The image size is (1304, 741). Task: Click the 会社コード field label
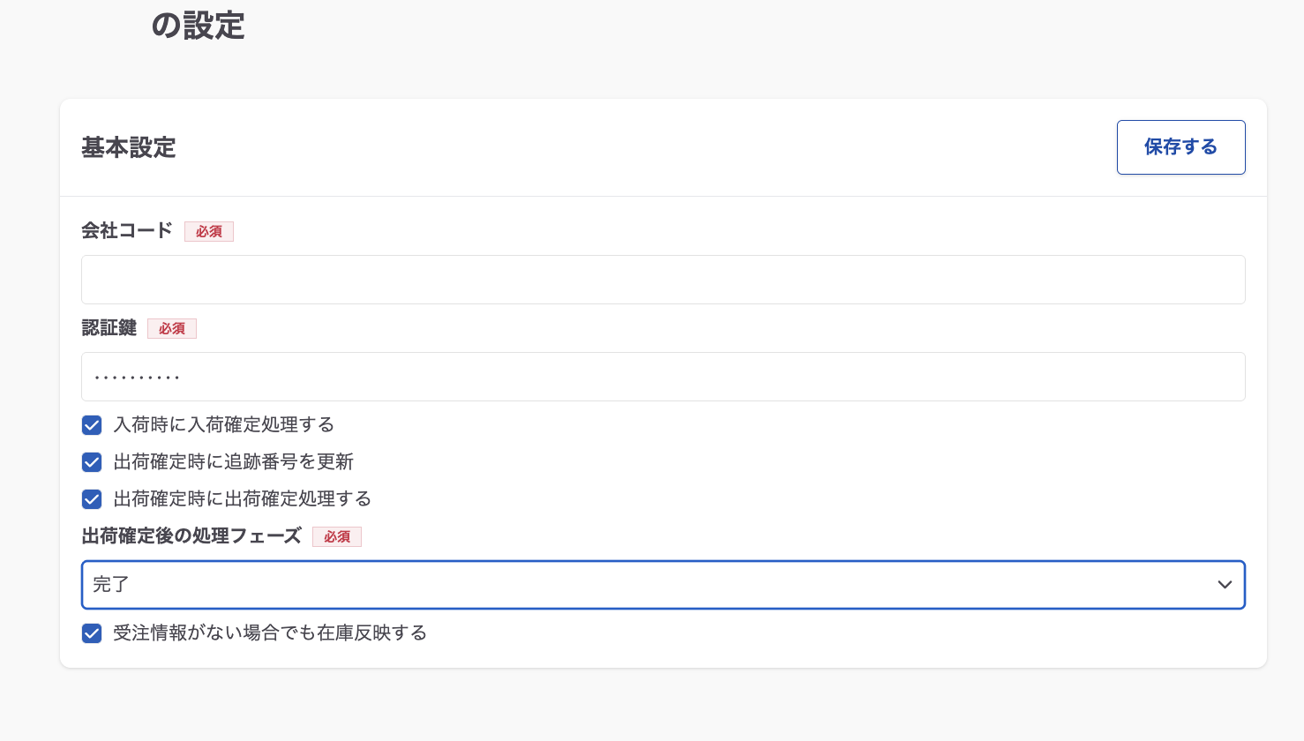point(127,231)
